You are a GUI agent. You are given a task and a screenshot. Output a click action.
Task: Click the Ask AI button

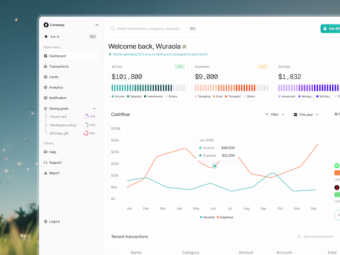coord(70,36)
